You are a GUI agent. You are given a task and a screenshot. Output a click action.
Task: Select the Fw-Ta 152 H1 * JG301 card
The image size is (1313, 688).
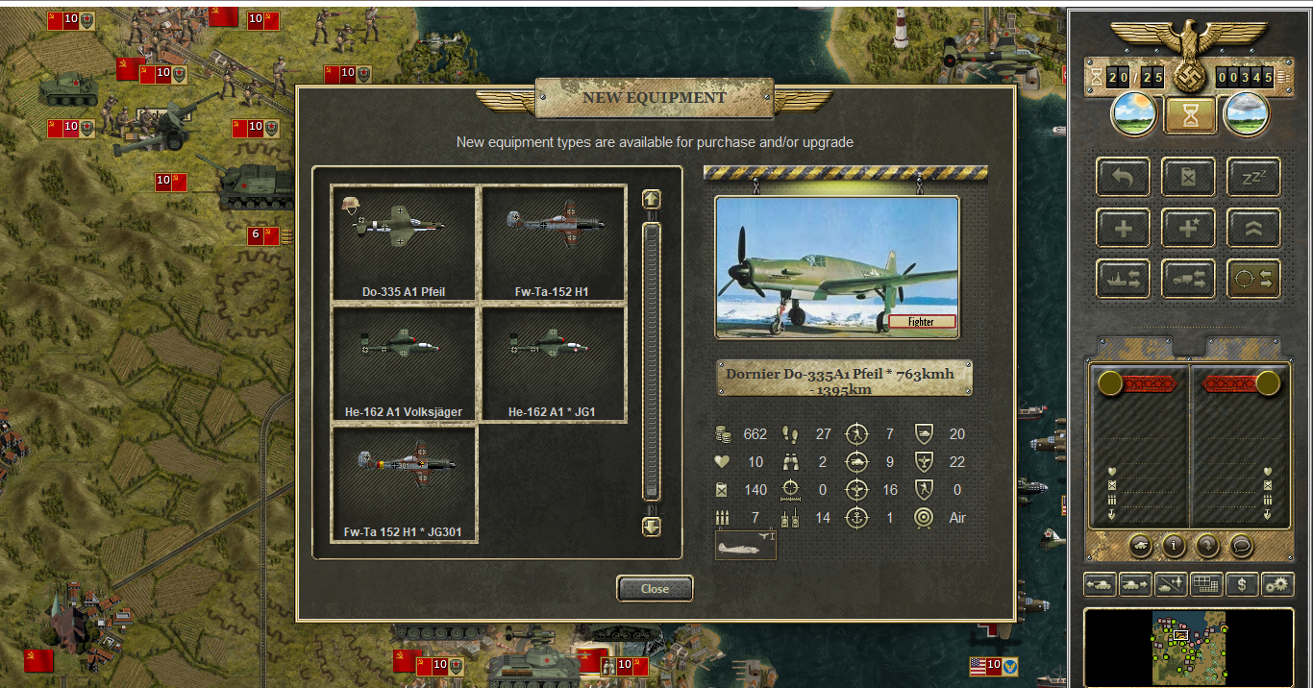pos(404,484)
